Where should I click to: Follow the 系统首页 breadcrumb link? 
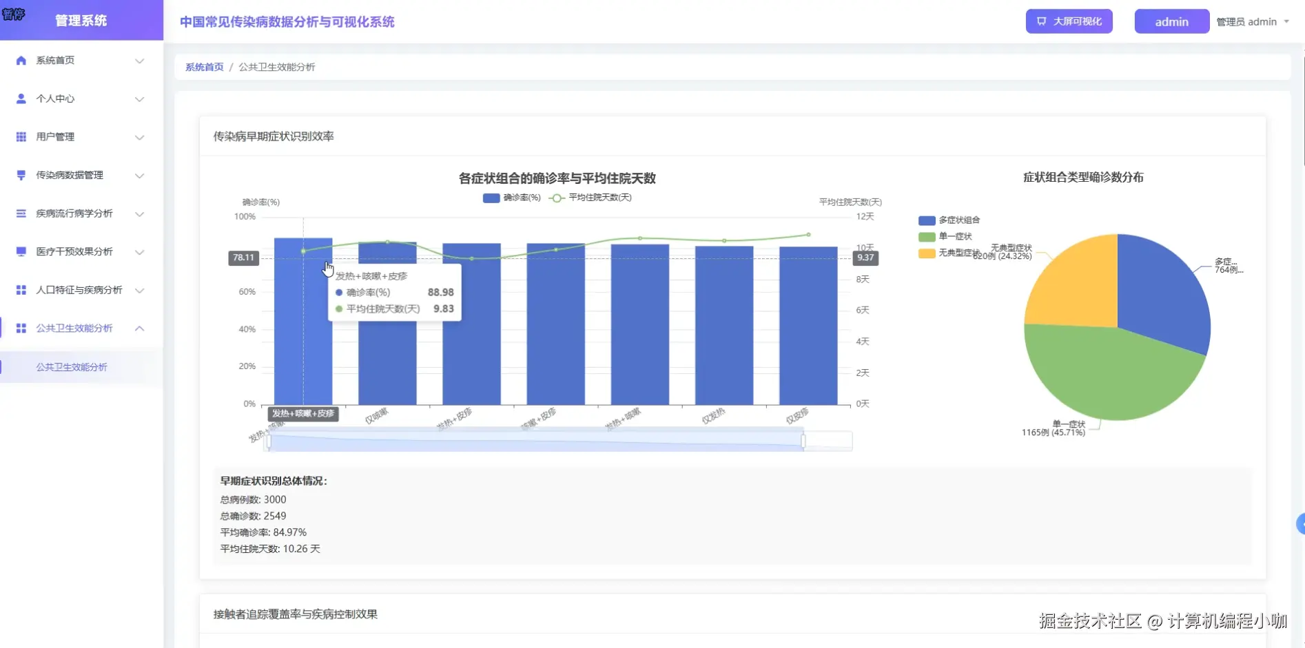[205, 67]
